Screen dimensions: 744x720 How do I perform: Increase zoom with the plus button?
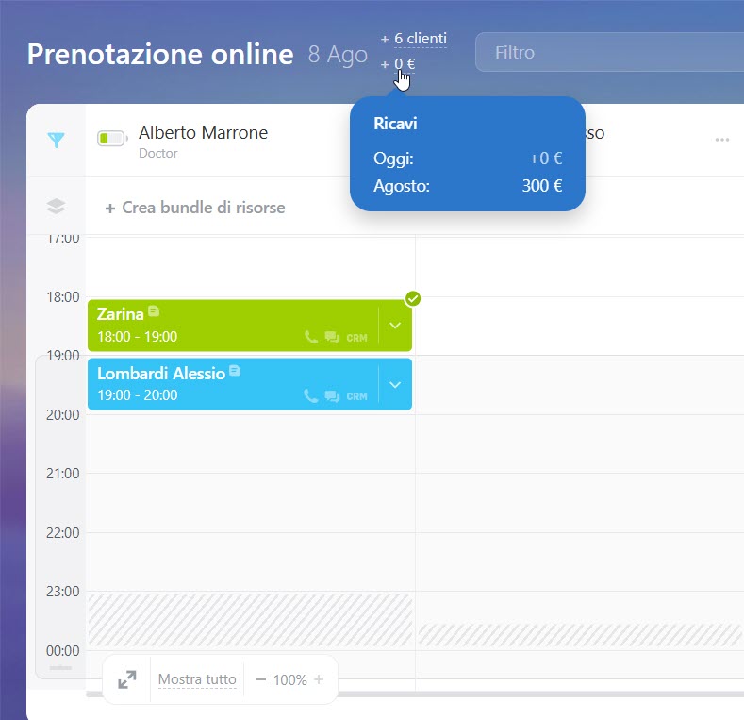[319, 679]
